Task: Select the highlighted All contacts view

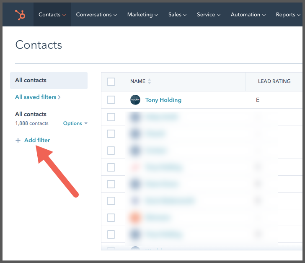Action: (x=49, y=81)
